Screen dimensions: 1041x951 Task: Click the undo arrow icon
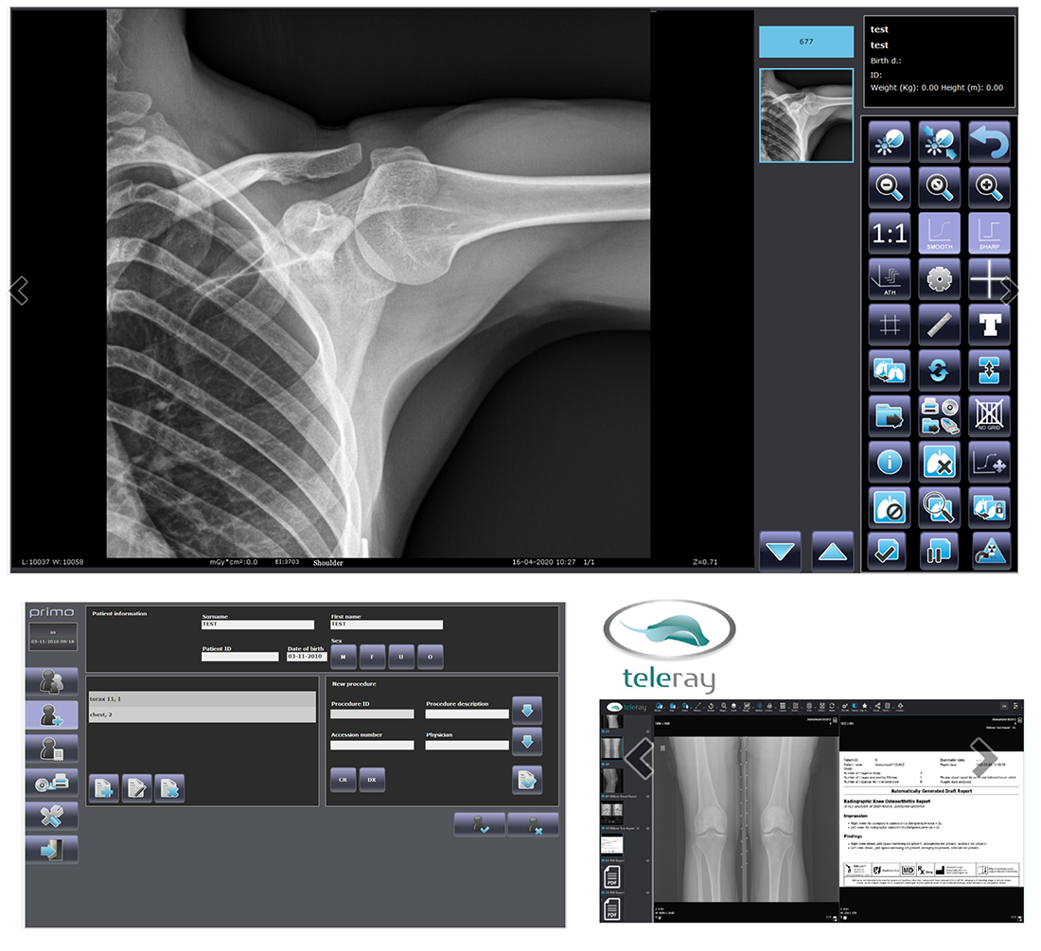tap(989, 142)
